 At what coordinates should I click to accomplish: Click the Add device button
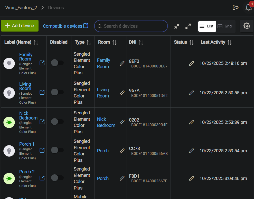pos(20,26)
